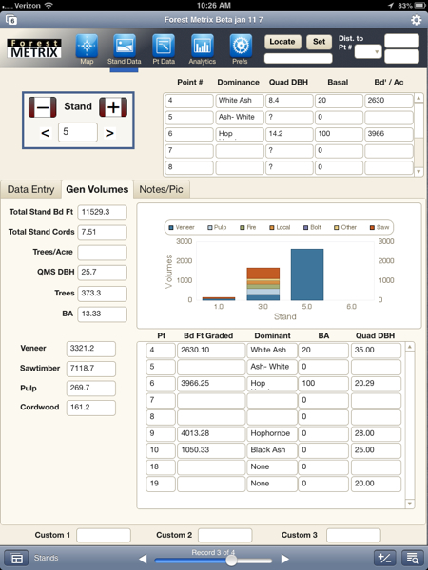Add stand with the plus button
This screenshot has height=570, width=428.
tap(113, 107)
